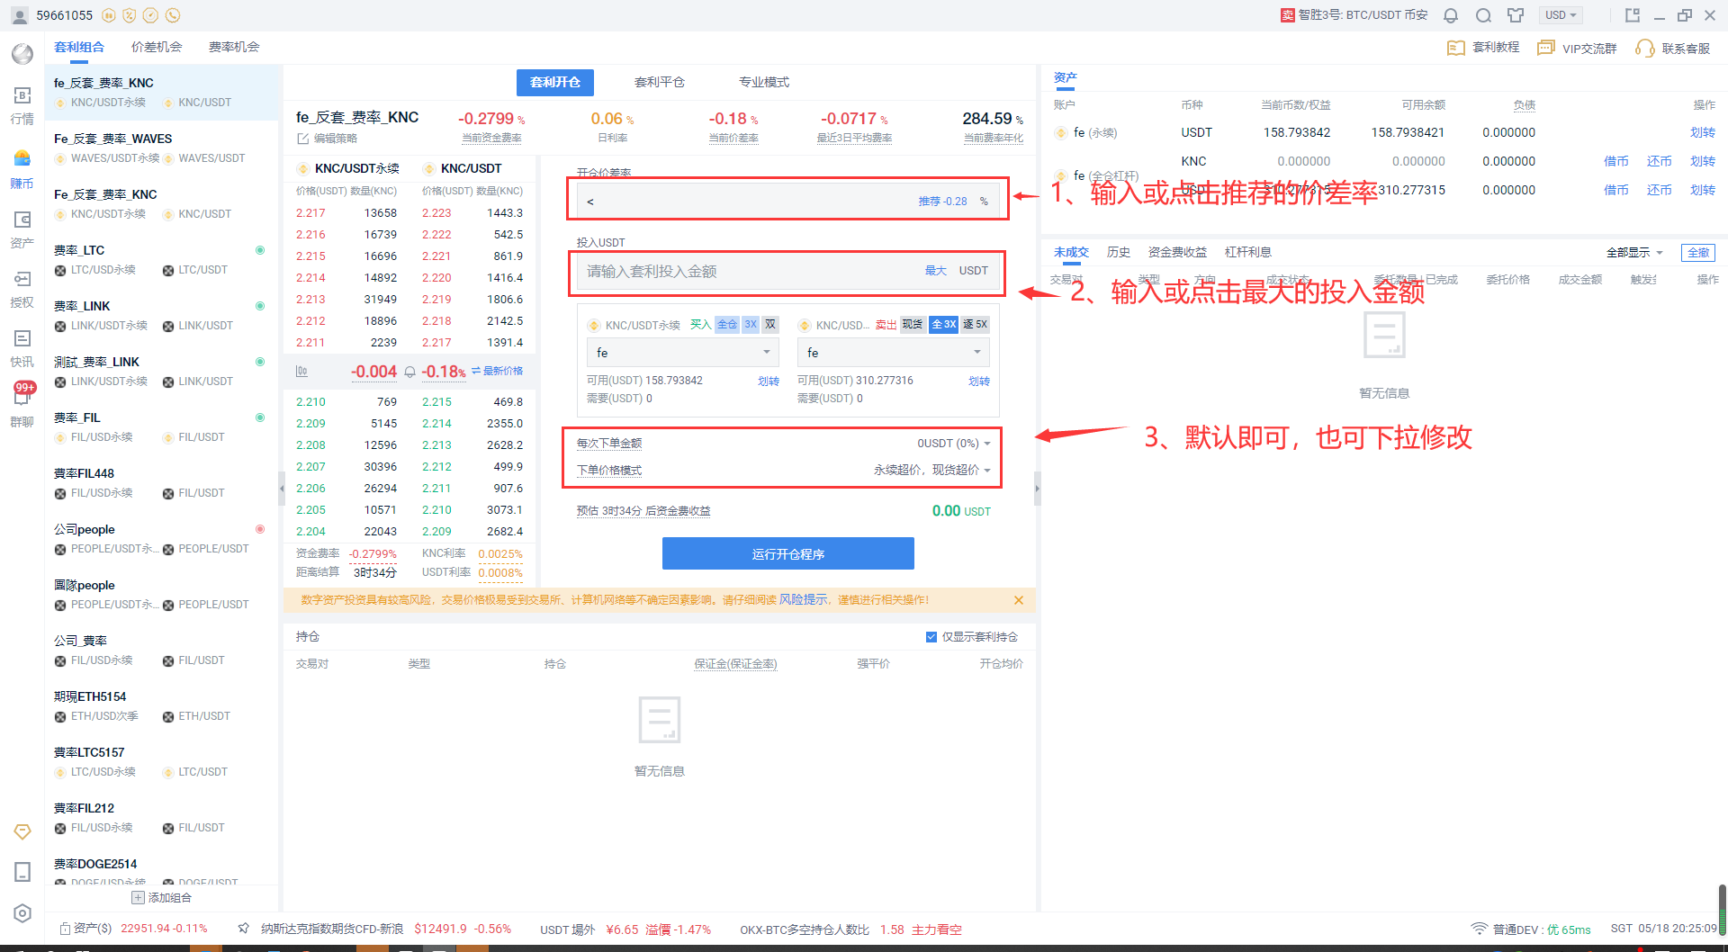Click the diamond VIP icon in sidebar
This screenshot has height=952, width=1728.
coord(22,831)
